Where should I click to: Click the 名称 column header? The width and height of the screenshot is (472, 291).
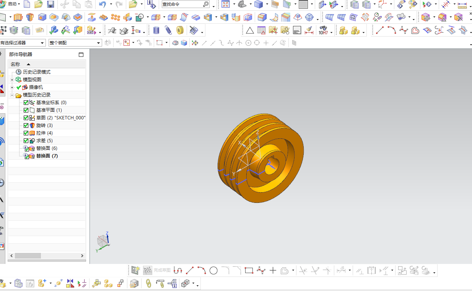47,64
